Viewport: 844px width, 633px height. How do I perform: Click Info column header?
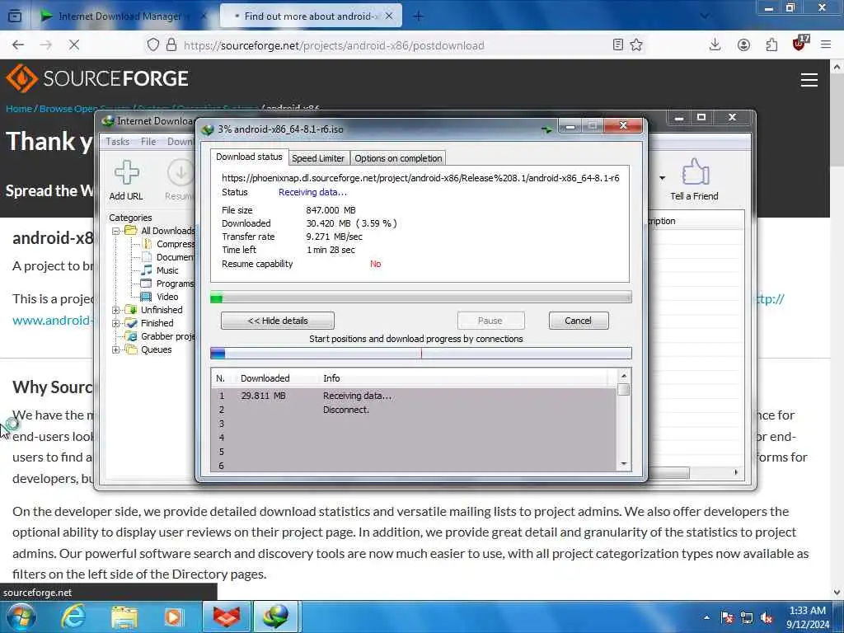[x=331, y=378]
